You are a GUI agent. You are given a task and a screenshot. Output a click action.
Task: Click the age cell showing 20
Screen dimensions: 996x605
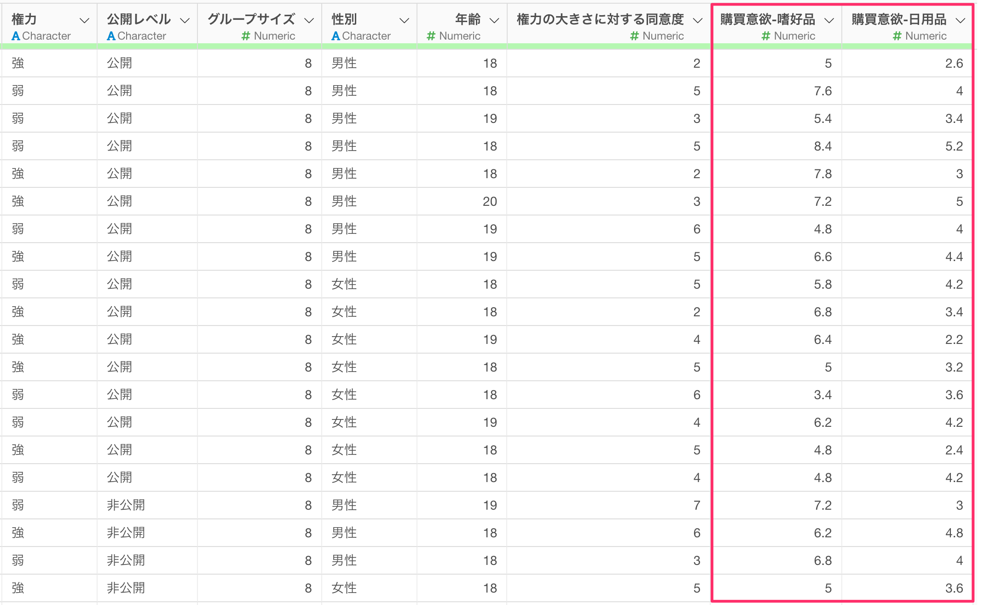(490, 202)
